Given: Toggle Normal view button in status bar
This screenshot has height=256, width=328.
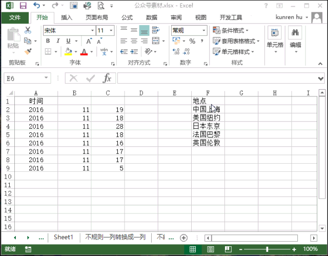Looking at the screenshot, I should coord(193,249).
